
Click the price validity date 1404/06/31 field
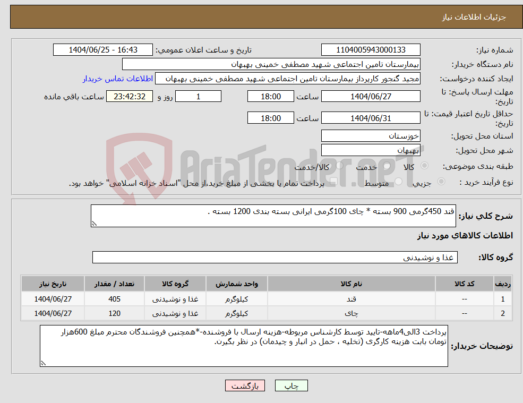(x=371, y=118)
